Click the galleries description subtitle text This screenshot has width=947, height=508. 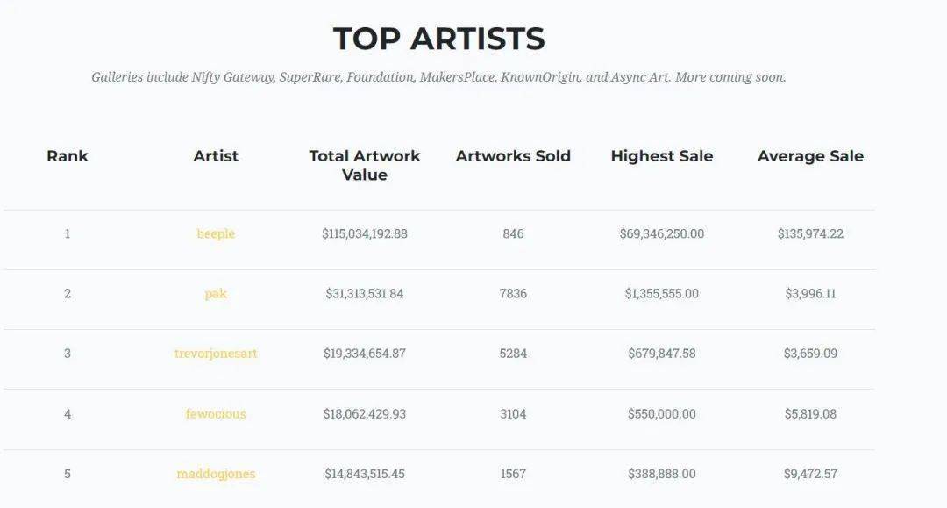pos(438,77)
